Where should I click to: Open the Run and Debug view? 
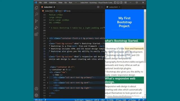[36, 27]
